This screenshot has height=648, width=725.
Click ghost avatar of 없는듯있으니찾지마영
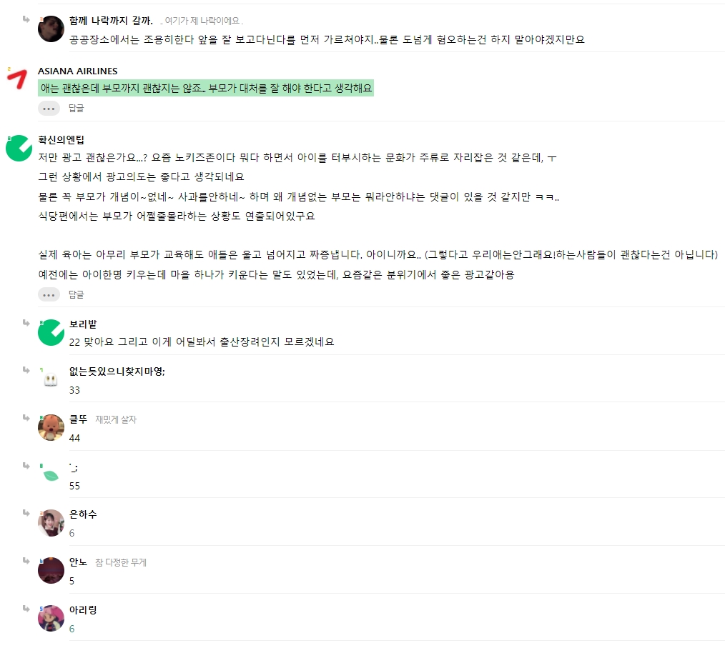pyautogui.click(x=51, y=380)
